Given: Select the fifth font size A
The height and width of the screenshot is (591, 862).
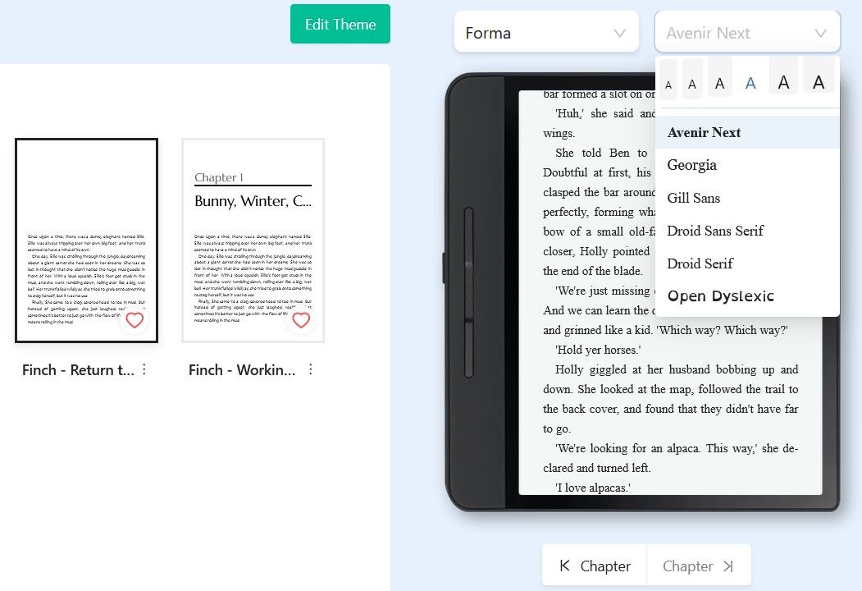Looking at the screenshot, I should pos(783,76).
